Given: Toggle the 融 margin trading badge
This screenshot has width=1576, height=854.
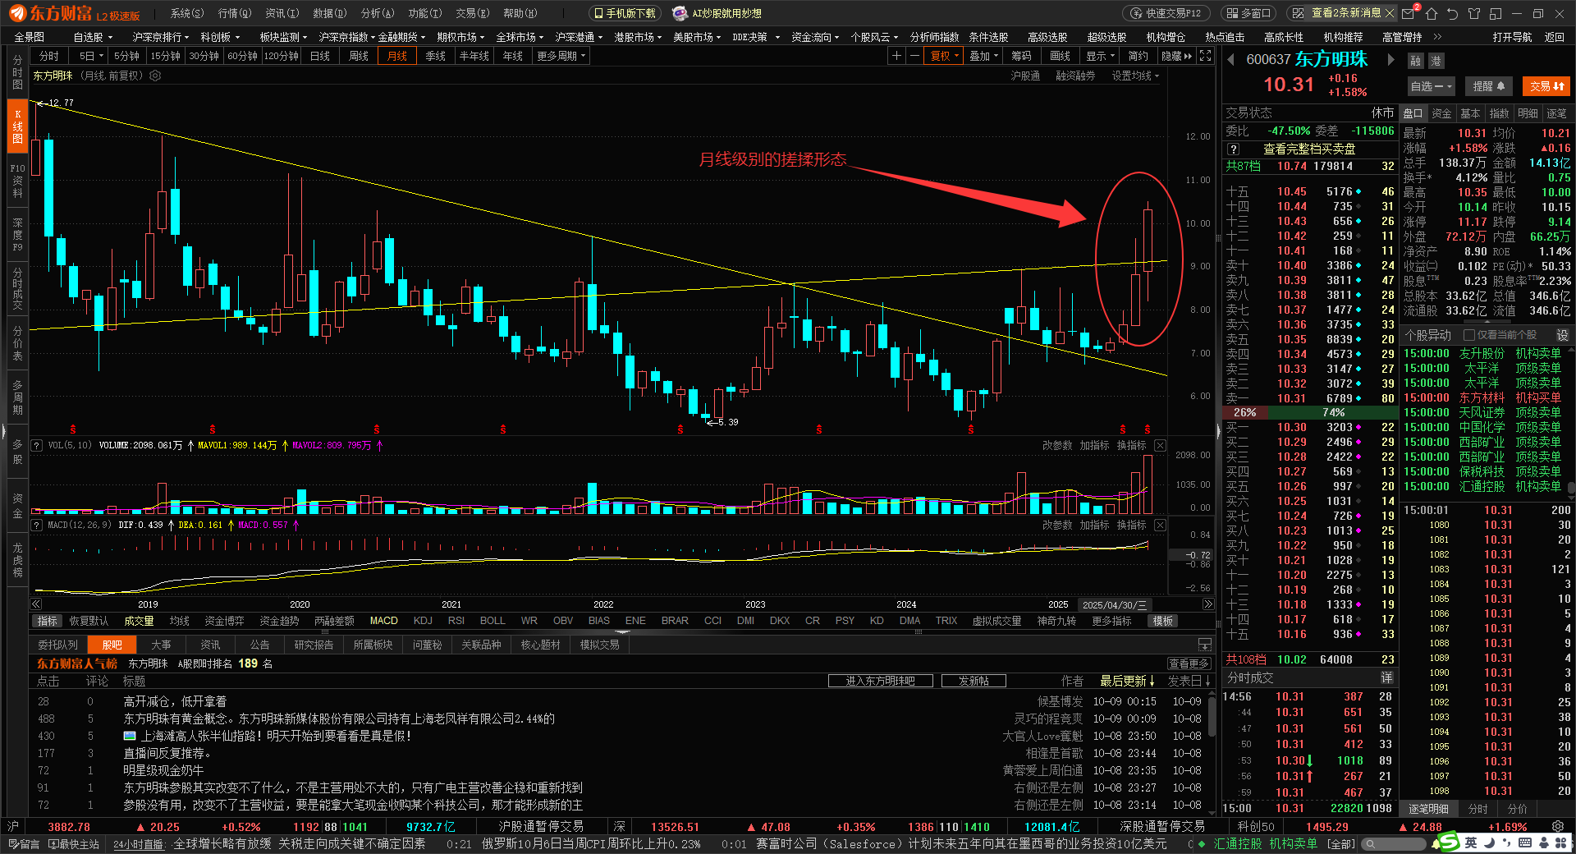Looking at the screenshot, I should [x=1415, y=61].
